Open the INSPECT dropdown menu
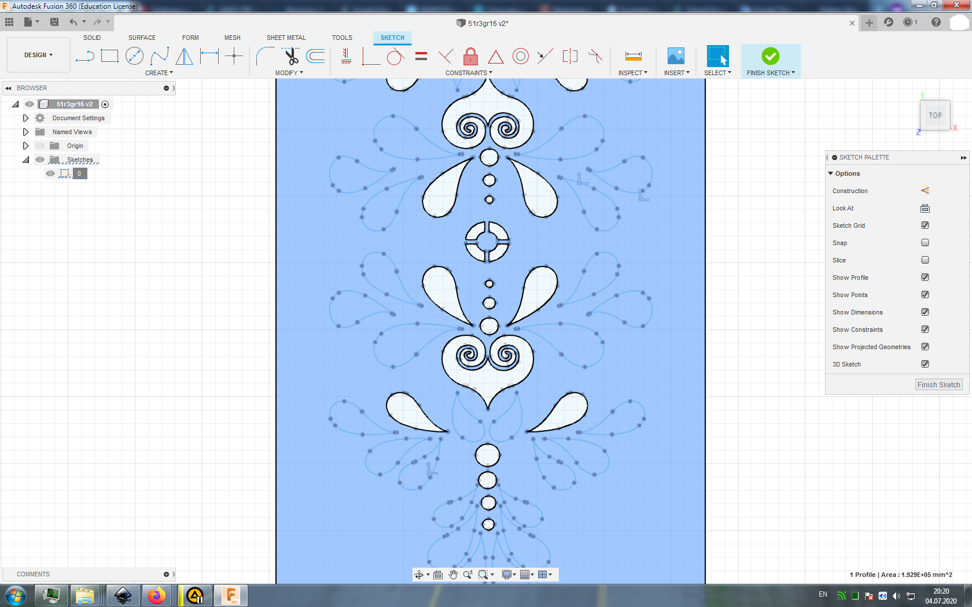Viewport: 972px width, 607px height. click(x=633, y=73)
